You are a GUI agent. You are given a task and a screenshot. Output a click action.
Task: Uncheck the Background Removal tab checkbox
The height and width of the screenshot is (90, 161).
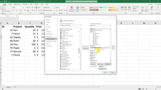tap(92, 30)
